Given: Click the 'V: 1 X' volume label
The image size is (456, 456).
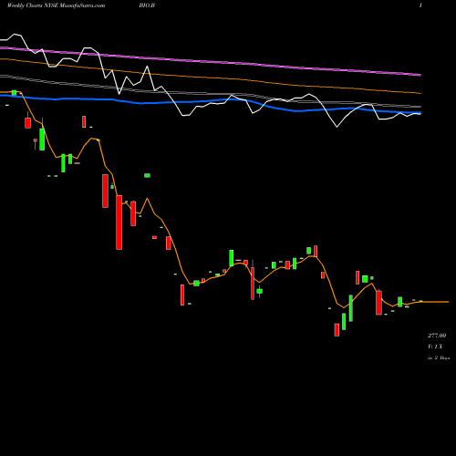Looking at the screenshot, I should pyautogui.click(x=435, y=347).
